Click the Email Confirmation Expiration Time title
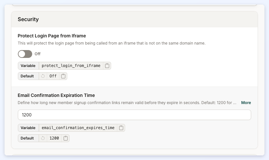Screen dimensions: 269x160 tap(56, 95)
